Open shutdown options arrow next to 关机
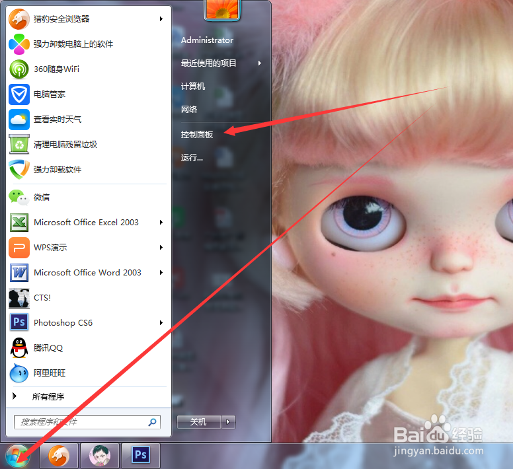Viewport: 513px width, 469px height. pos(228,422)
